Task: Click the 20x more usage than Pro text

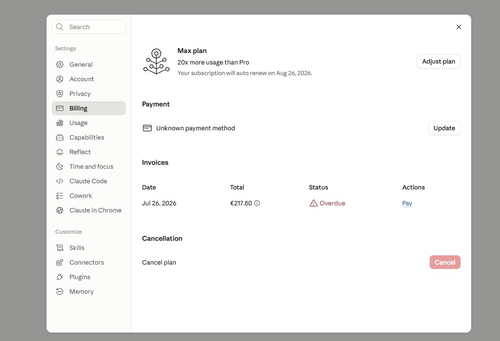Action: pos(213,62)
